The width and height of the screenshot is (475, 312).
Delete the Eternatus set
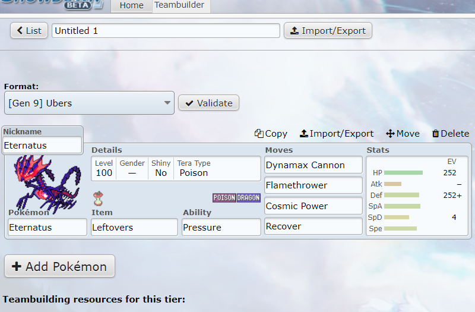451,133
